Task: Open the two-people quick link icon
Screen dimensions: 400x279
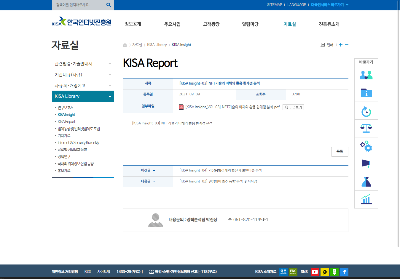Action: 366,75
